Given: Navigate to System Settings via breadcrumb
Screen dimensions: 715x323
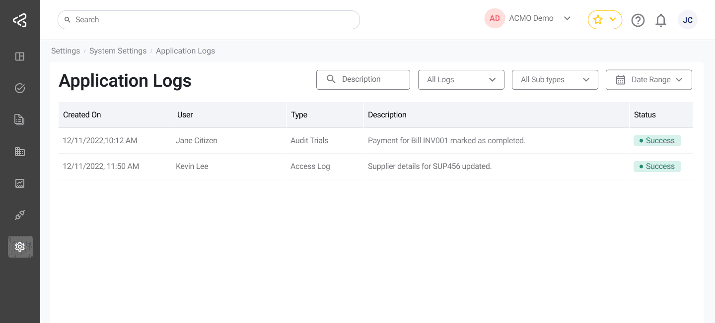Looking at the screenshot, I should click(118, 51).
